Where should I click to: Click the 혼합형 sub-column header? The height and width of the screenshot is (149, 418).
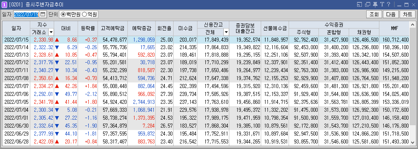point(334,32)
